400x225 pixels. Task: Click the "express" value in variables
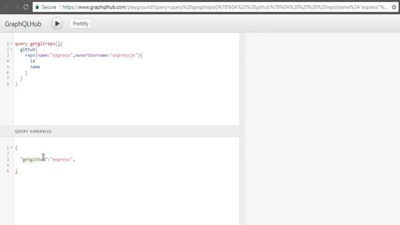tap(61, 159)
